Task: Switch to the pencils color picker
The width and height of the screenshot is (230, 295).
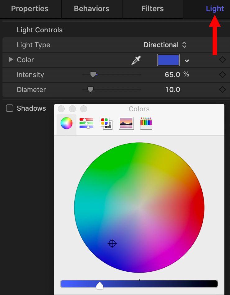Action: point(146,123)
